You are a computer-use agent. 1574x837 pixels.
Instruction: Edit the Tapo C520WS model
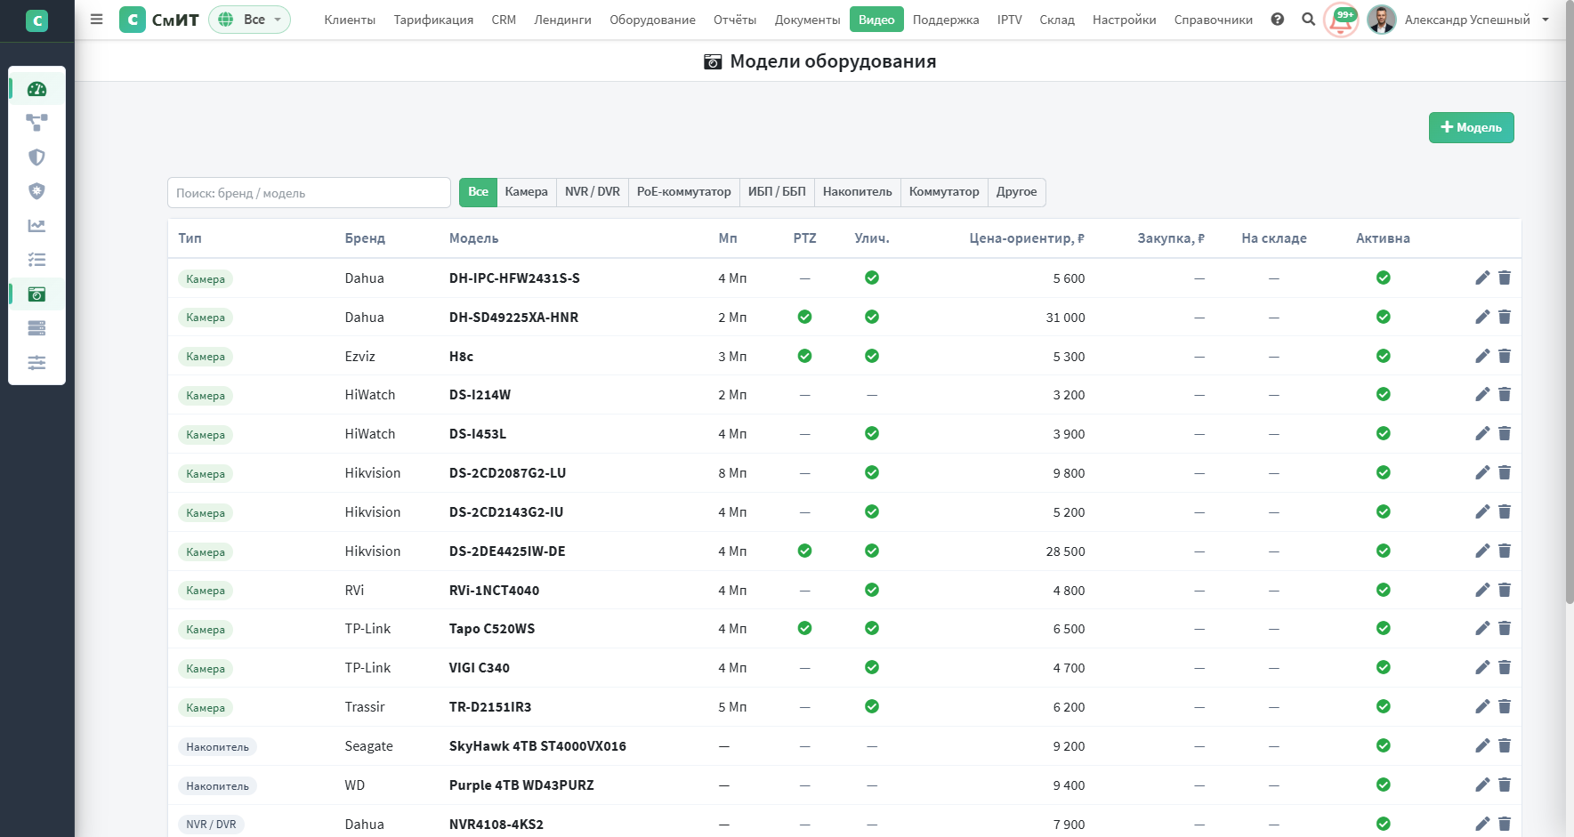[1482, 628]
